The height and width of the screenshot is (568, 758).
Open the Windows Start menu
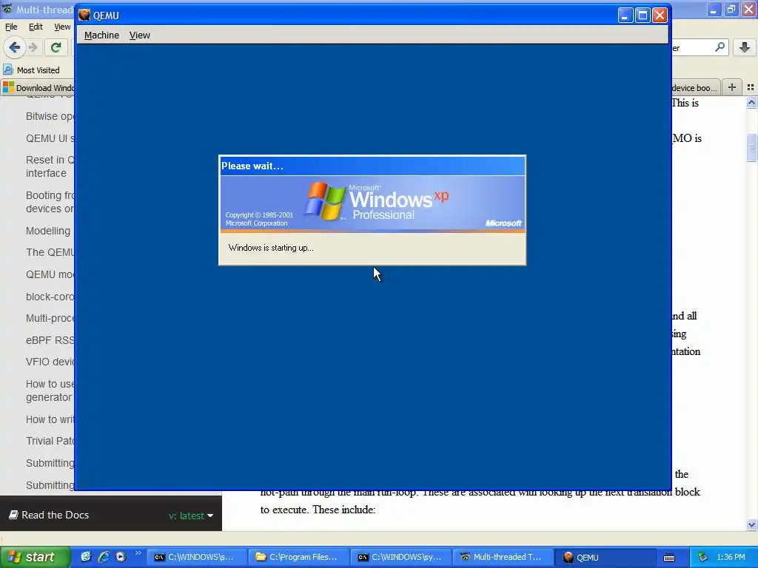[35, 557]
